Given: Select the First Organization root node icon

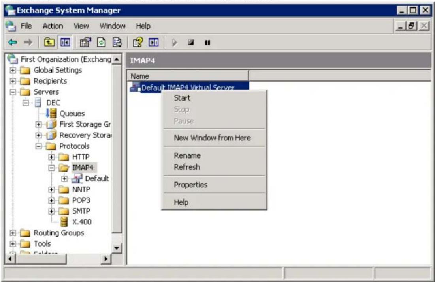Looking at the screenshot, I should [x=13, y=59].
